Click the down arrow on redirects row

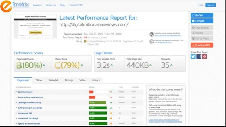click(x=111, y=97)
